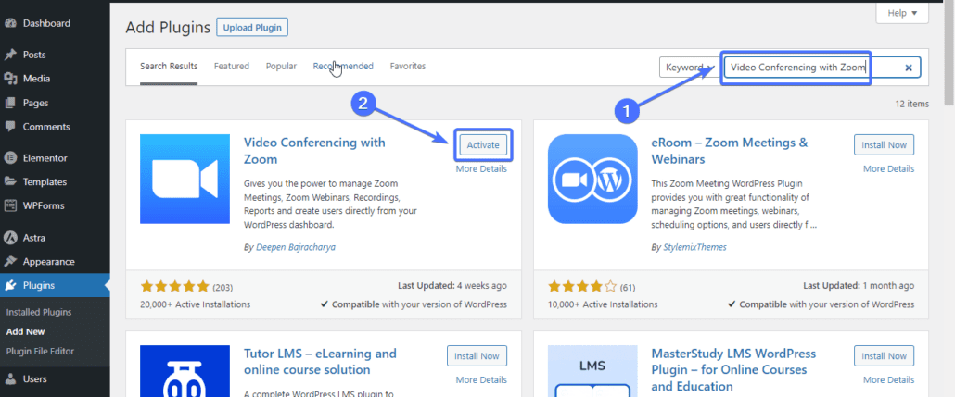
Task: Click Tutor LMS plugin thumbnail
Action: point(185,371)
